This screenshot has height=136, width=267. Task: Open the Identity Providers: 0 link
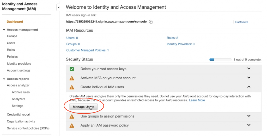click(180, 44)
